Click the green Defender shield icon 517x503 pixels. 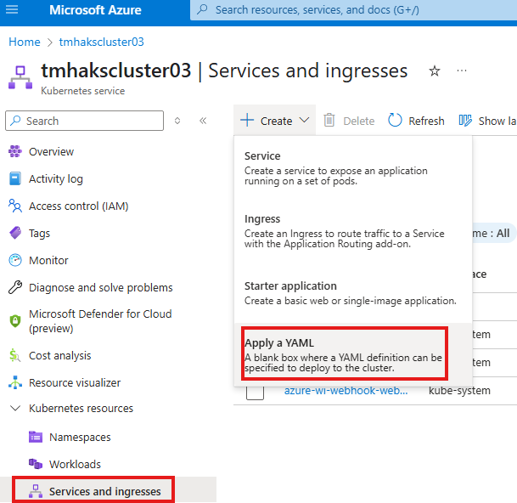click(x=15, y=321)
